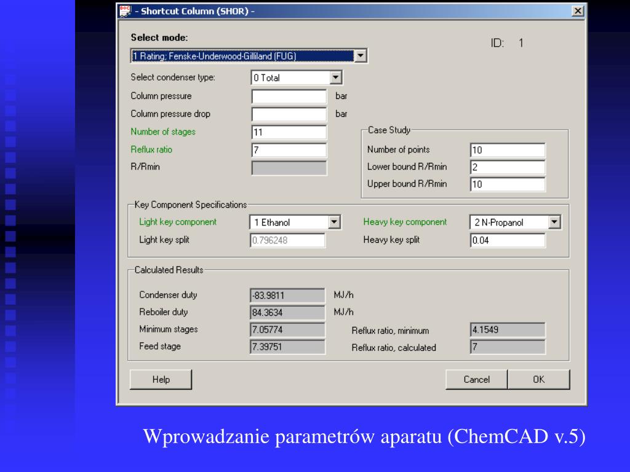Click the green Reflux ratio label

(151, 150)
